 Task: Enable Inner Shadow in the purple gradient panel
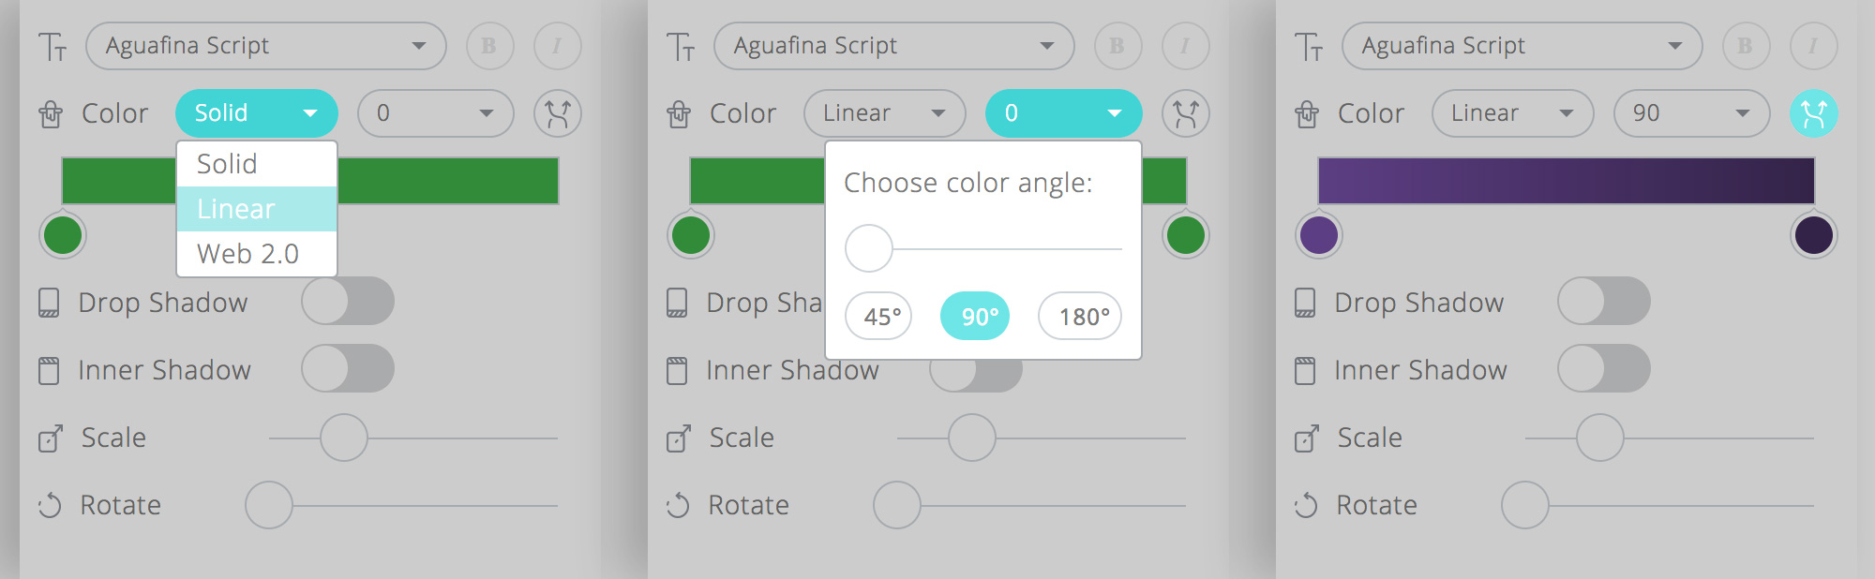[x=1603, y=369]
